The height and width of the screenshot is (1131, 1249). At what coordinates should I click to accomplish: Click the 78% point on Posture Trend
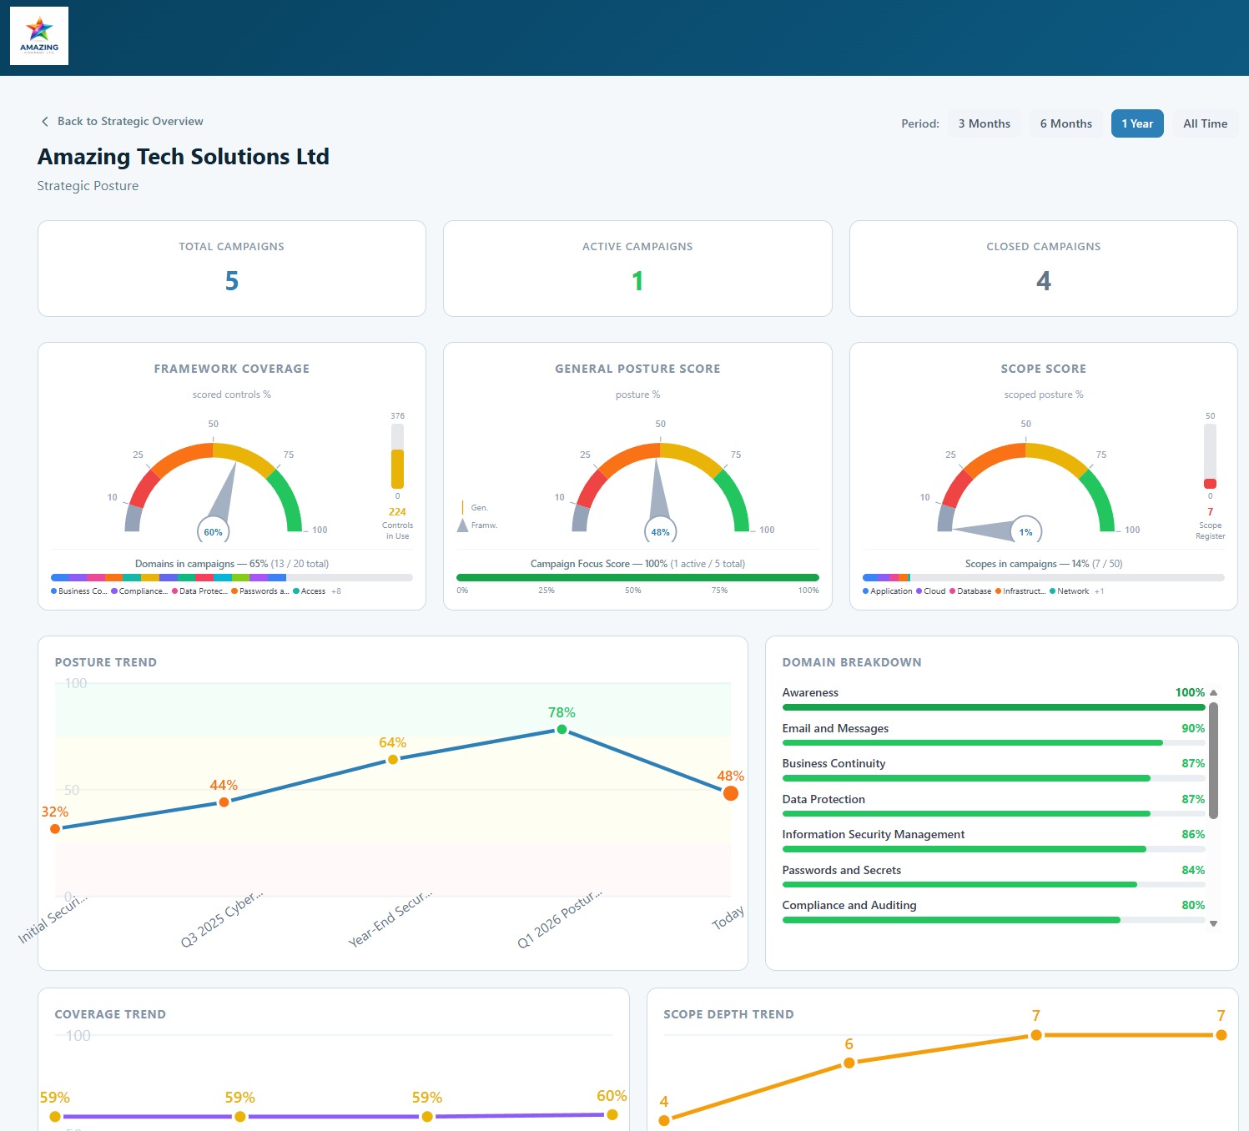pyautogui.click(x=562, y=730)
